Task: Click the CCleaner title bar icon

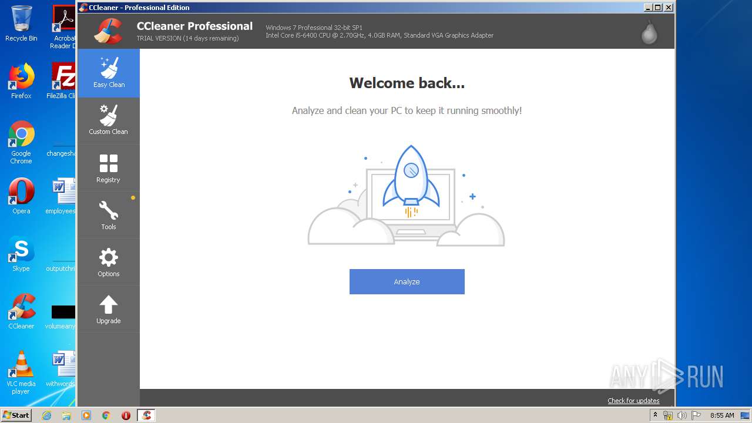Action: click(83, 8)
